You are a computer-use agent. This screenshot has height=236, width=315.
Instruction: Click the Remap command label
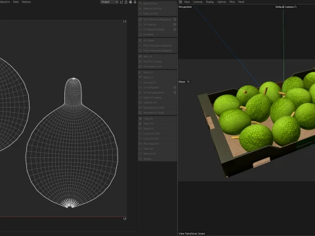pos(148,159)
